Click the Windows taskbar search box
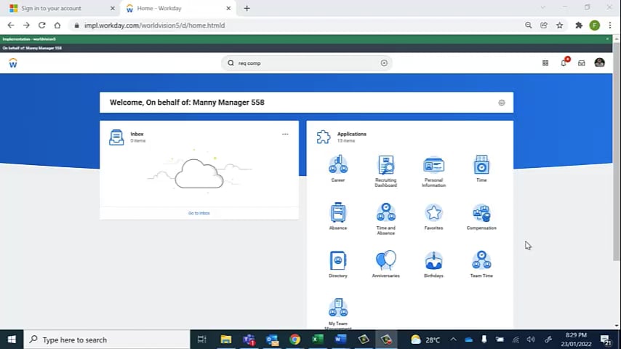 pos(107,340)
